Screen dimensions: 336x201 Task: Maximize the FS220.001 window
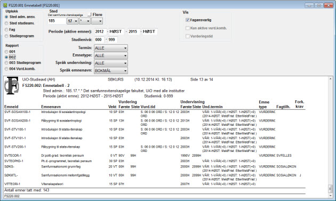pyautogui.click(x=319, y=5)
